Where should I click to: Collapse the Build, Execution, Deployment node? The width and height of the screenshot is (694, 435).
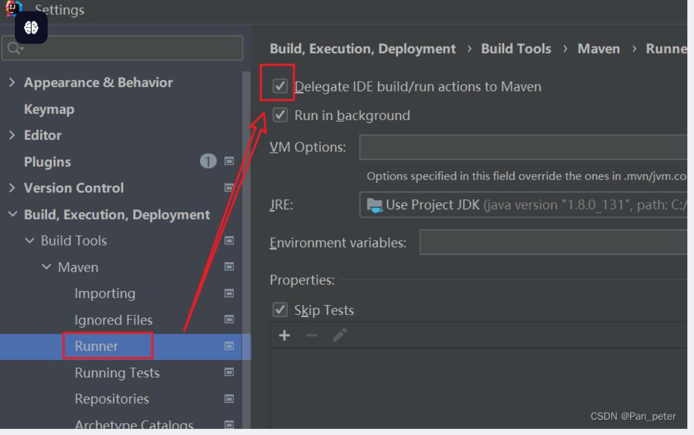point(12,214)
